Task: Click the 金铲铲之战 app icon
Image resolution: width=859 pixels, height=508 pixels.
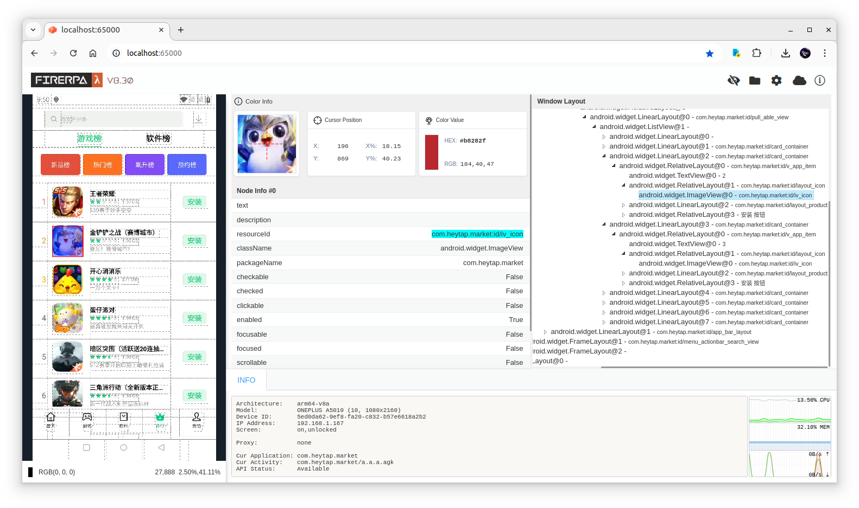Action: coord(67,241)
